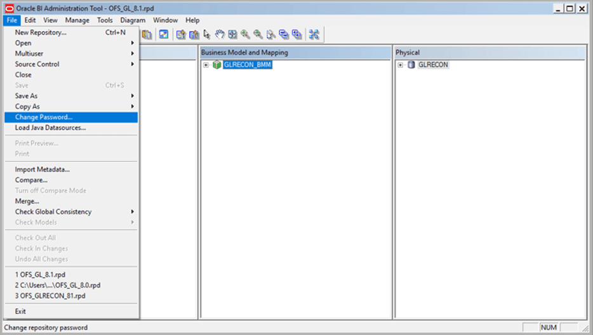593x335 pixels.
Task: Choose Load Java Datasources
Action: [x=71, y=128]
